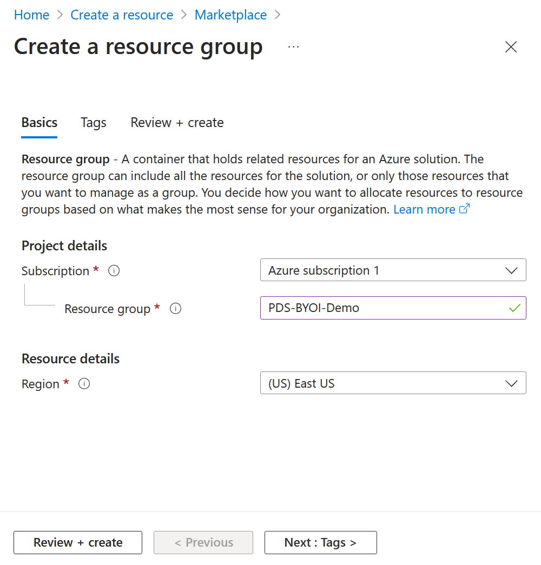Click the Next : Tags button
This screenshot has height=565, width=541.
coord(320,542)
